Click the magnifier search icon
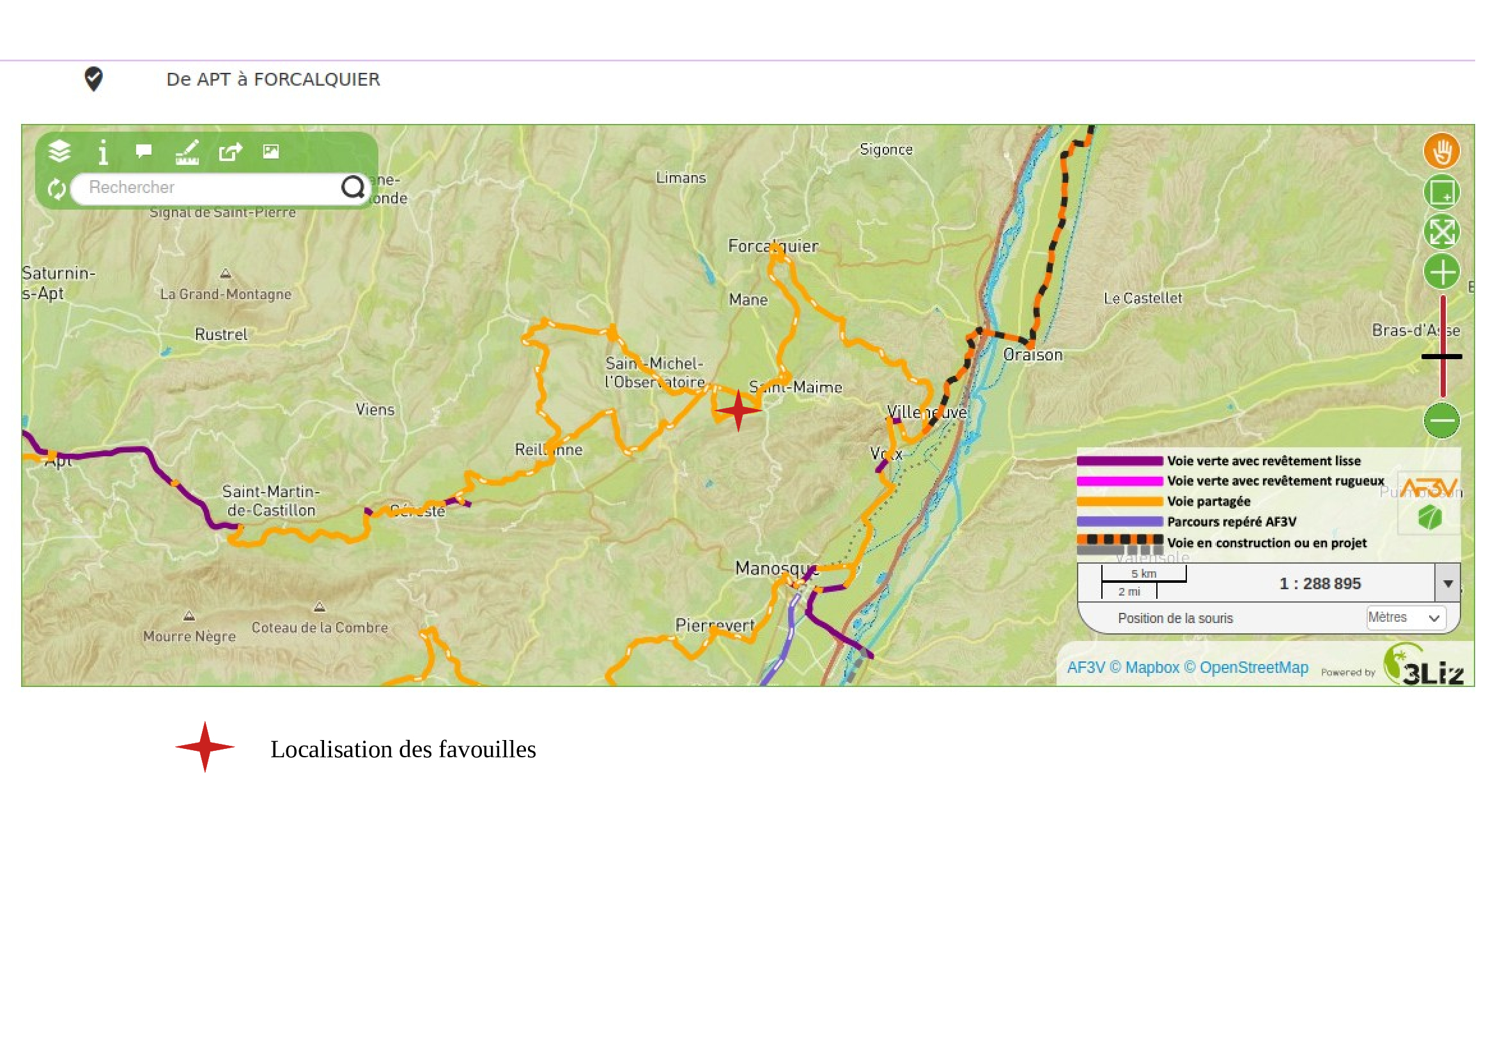The height and width of the screenshot is (1057, 1495). point(353,187)
